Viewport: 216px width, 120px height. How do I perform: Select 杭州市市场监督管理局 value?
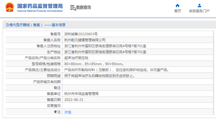click(x=81, y=94)
